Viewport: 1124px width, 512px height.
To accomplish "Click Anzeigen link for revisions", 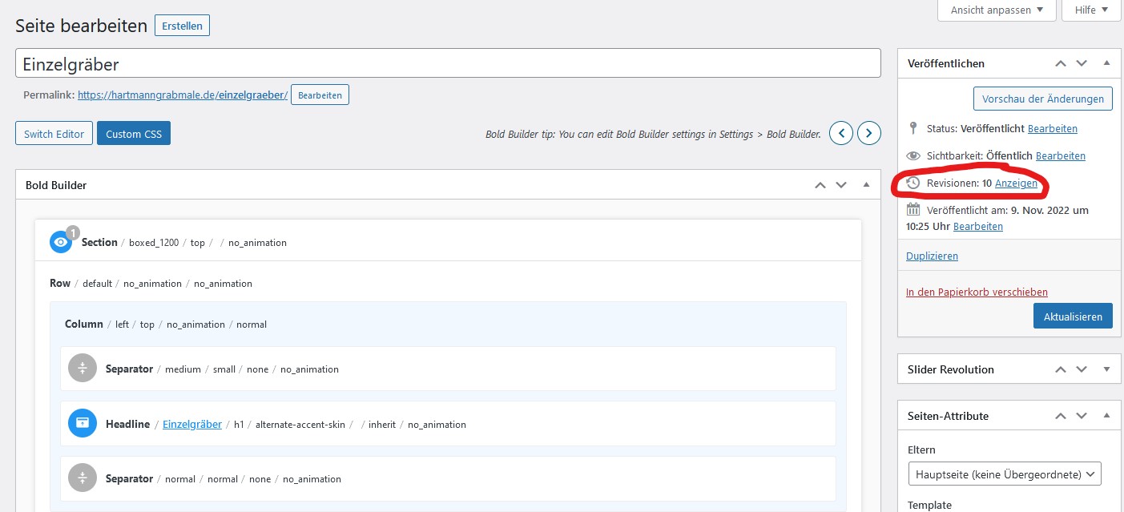I will [x=1016, y=183].
